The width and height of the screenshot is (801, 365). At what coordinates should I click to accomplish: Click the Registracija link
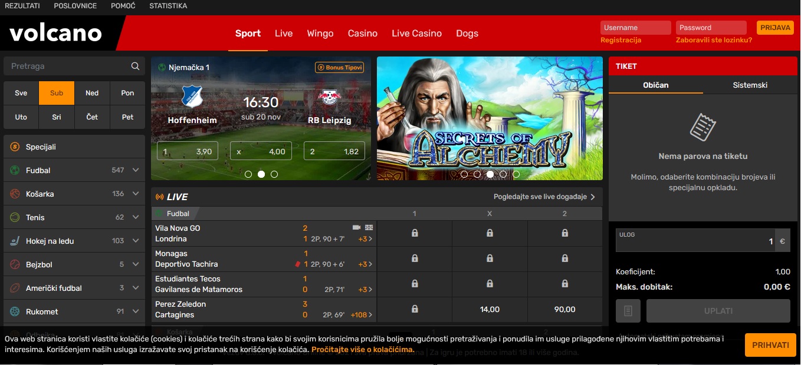coord(621,40)
